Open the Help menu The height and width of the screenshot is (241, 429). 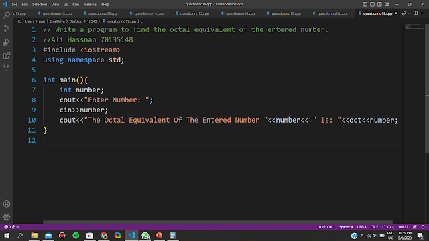tap(105, 5)
